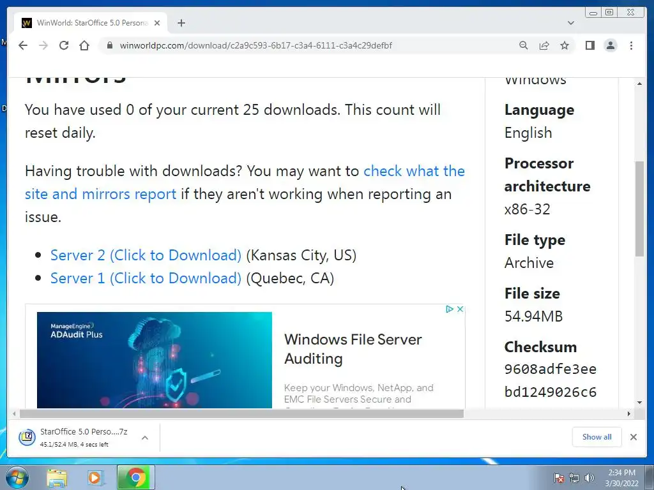Open the check what site and mirrors report link
The image size is (654, 490).
coord(245,182)
